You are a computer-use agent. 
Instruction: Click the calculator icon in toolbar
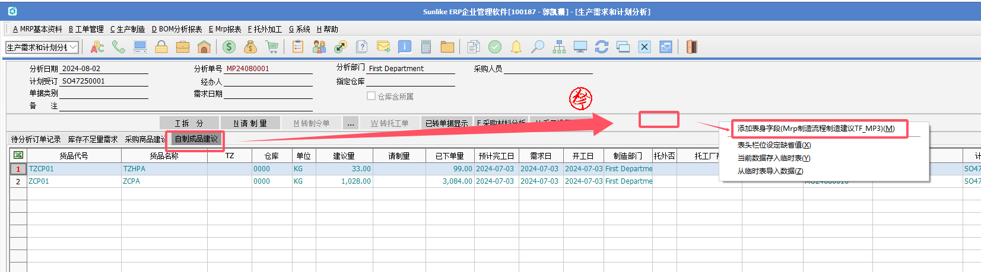click(426, 47)
